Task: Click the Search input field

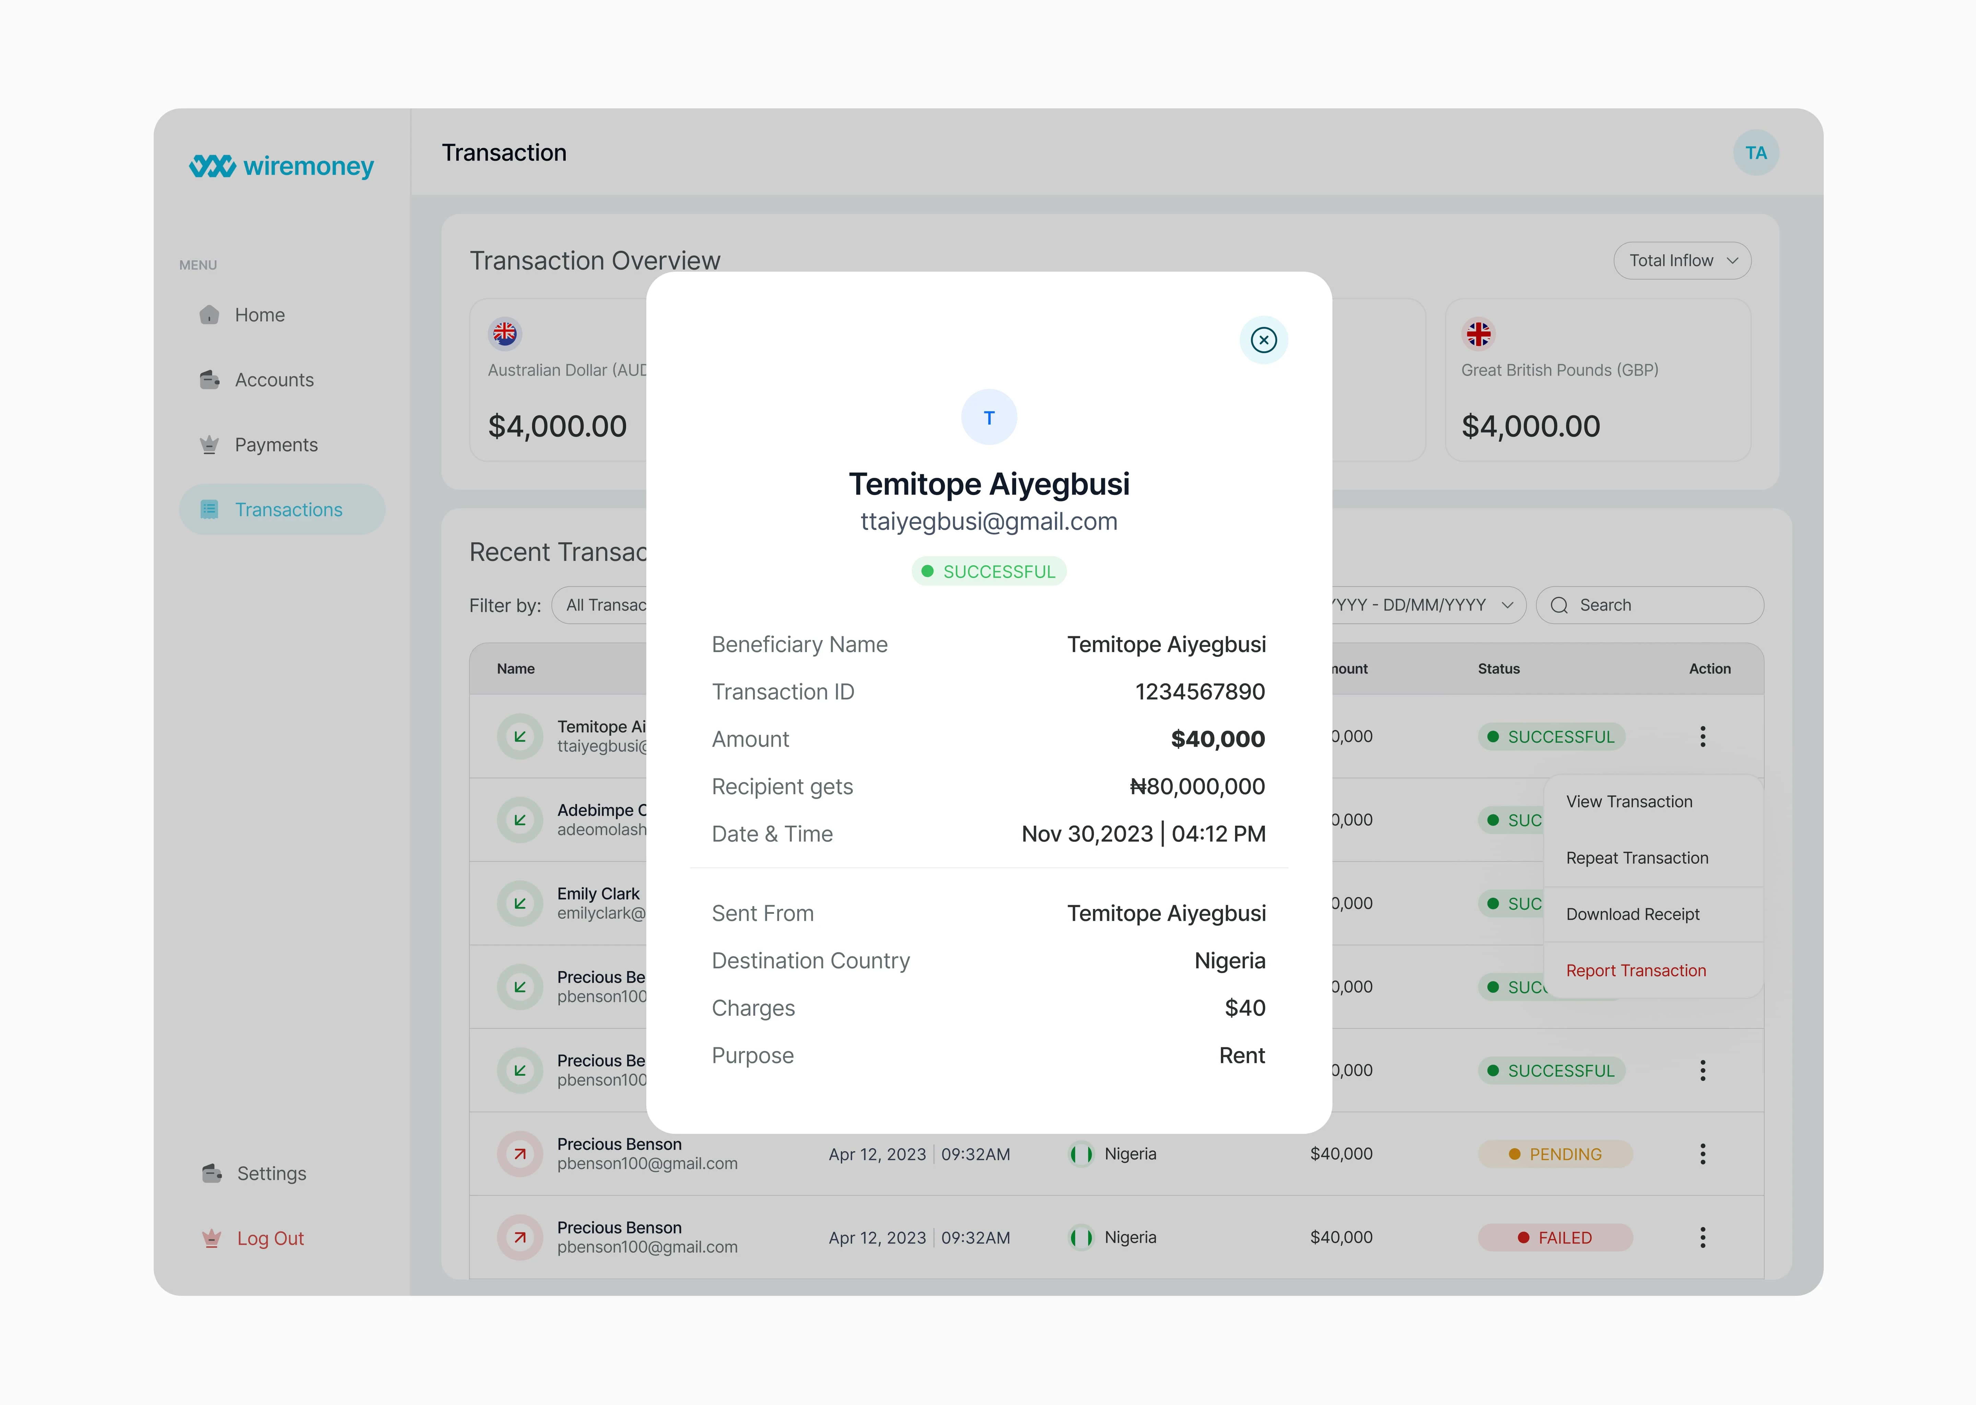Action: 1650,606
